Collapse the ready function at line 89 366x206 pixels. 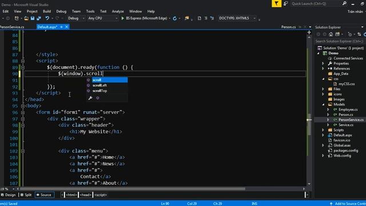pos(23,68)
